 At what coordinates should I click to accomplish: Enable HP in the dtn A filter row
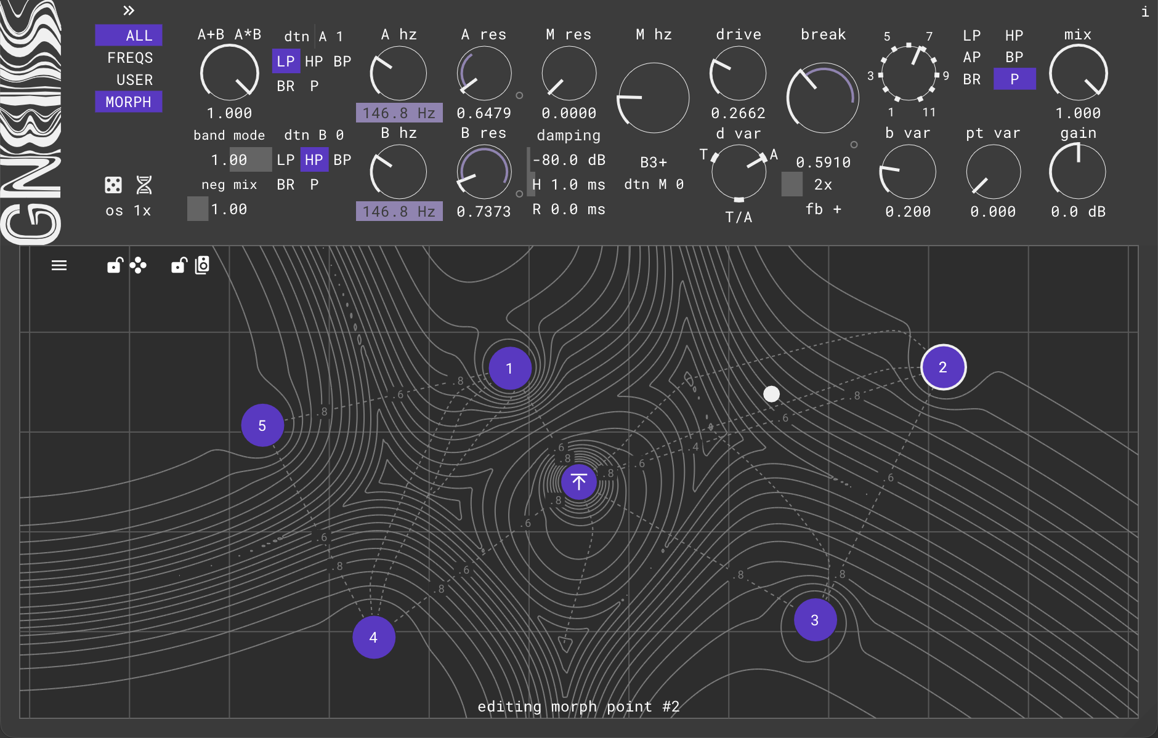(x=314, y=61)
